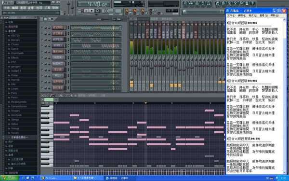The height and width of the screenshot is (181, 289).
Task: Mute the bottommost channel via its LED
Action: coord(42,88)
